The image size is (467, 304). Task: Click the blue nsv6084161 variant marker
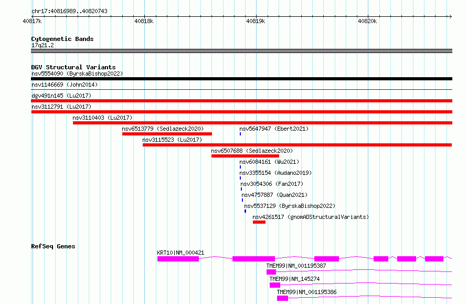click(240, 167)
